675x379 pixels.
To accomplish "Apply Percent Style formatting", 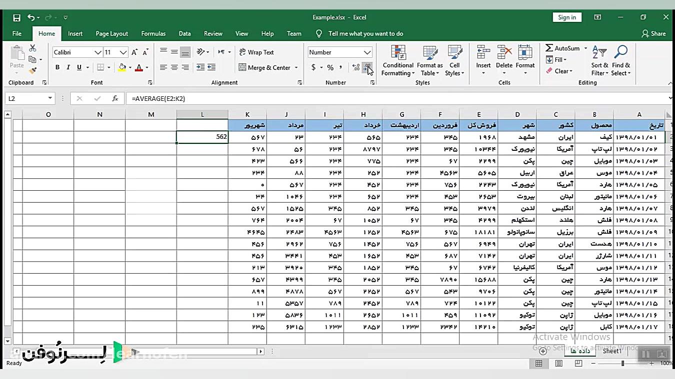I will coord(330,67).
